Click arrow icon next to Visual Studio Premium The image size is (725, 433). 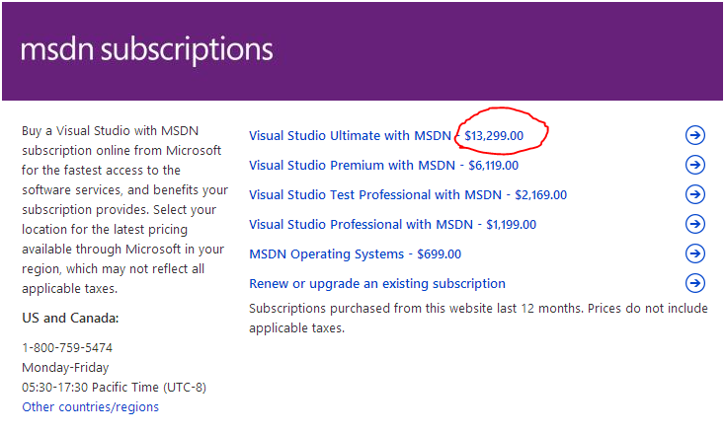(694, 165)
